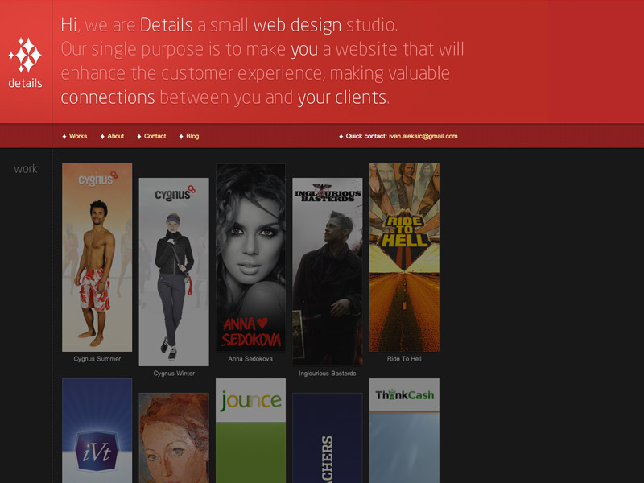Click the Ride To Hell caption
This screenshot has height=483, width=644.
tap(404, 359)
